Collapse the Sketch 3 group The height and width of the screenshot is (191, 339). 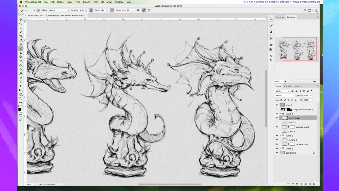280,135
